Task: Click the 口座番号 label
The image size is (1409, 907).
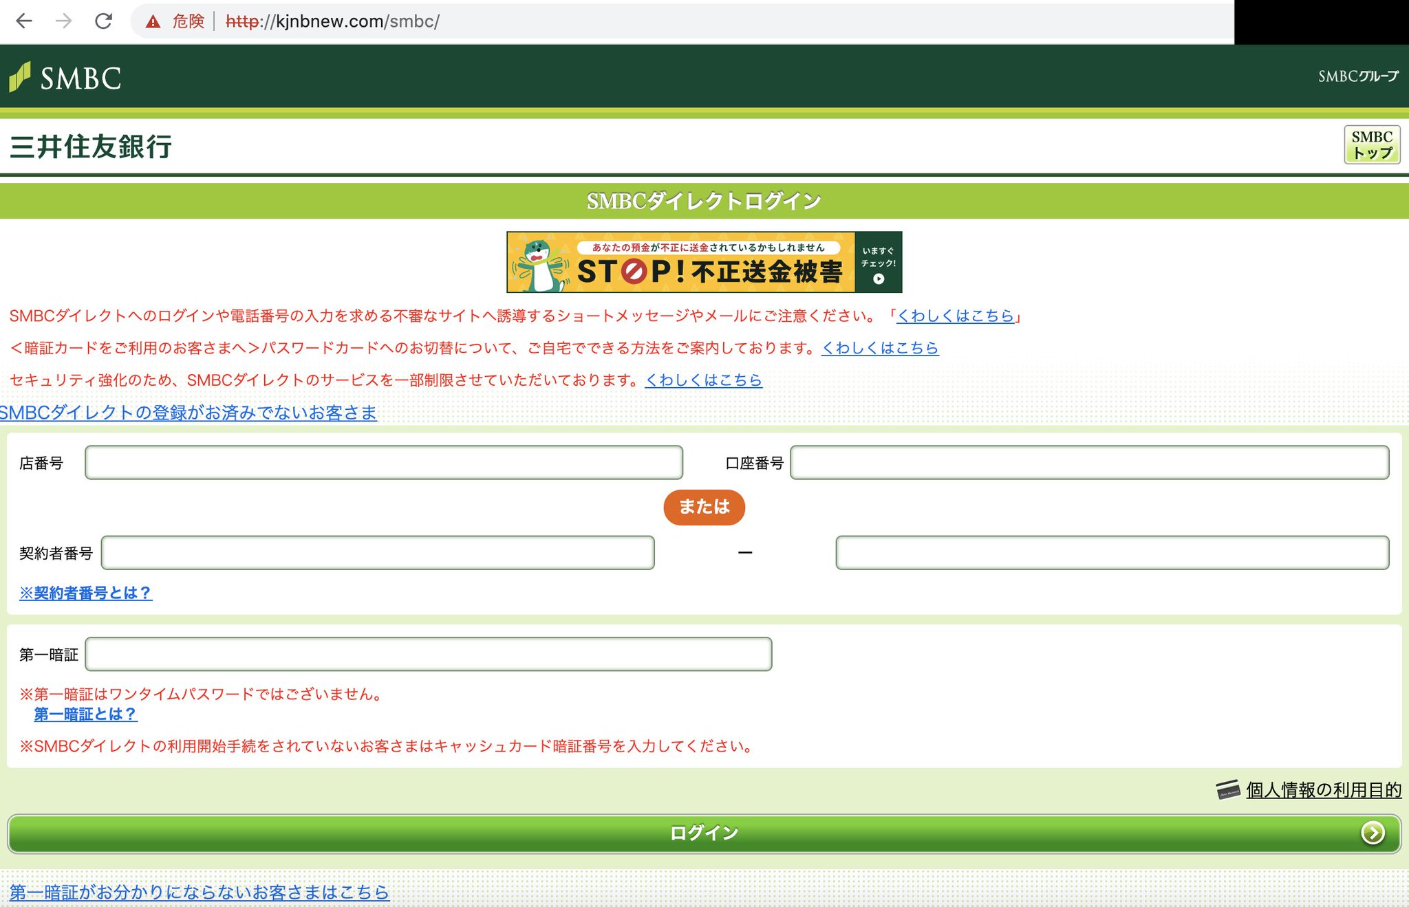Action: point(755,463)
